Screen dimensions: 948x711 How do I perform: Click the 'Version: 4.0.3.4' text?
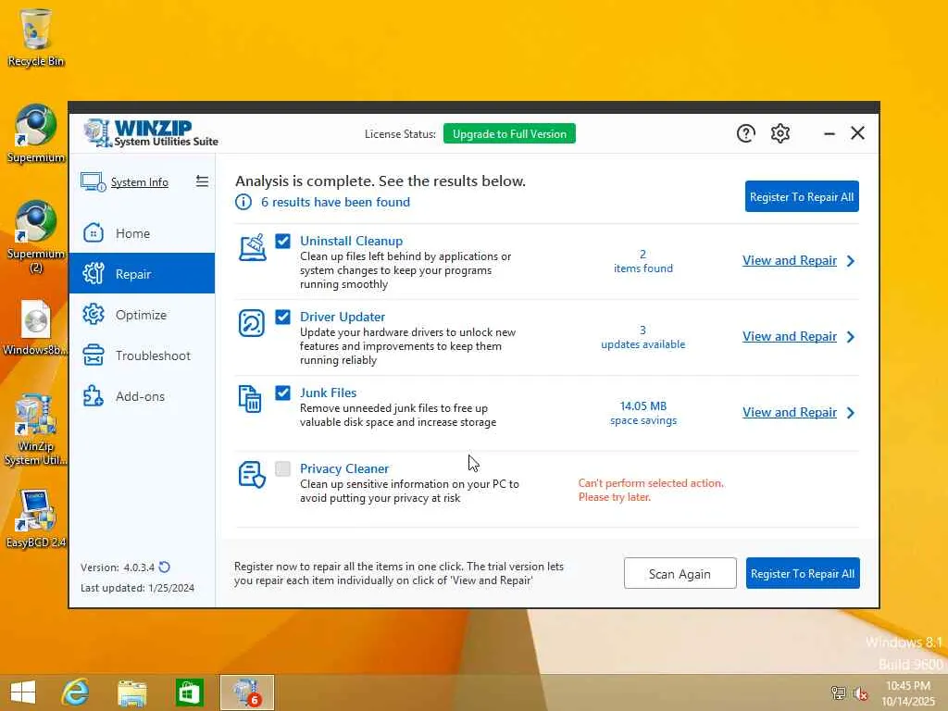point(118,568)
